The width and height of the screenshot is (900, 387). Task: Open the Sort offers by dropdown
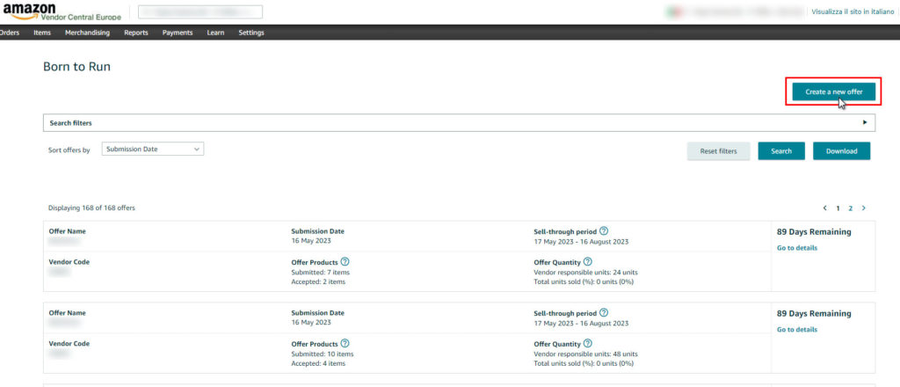coord(153,149)
